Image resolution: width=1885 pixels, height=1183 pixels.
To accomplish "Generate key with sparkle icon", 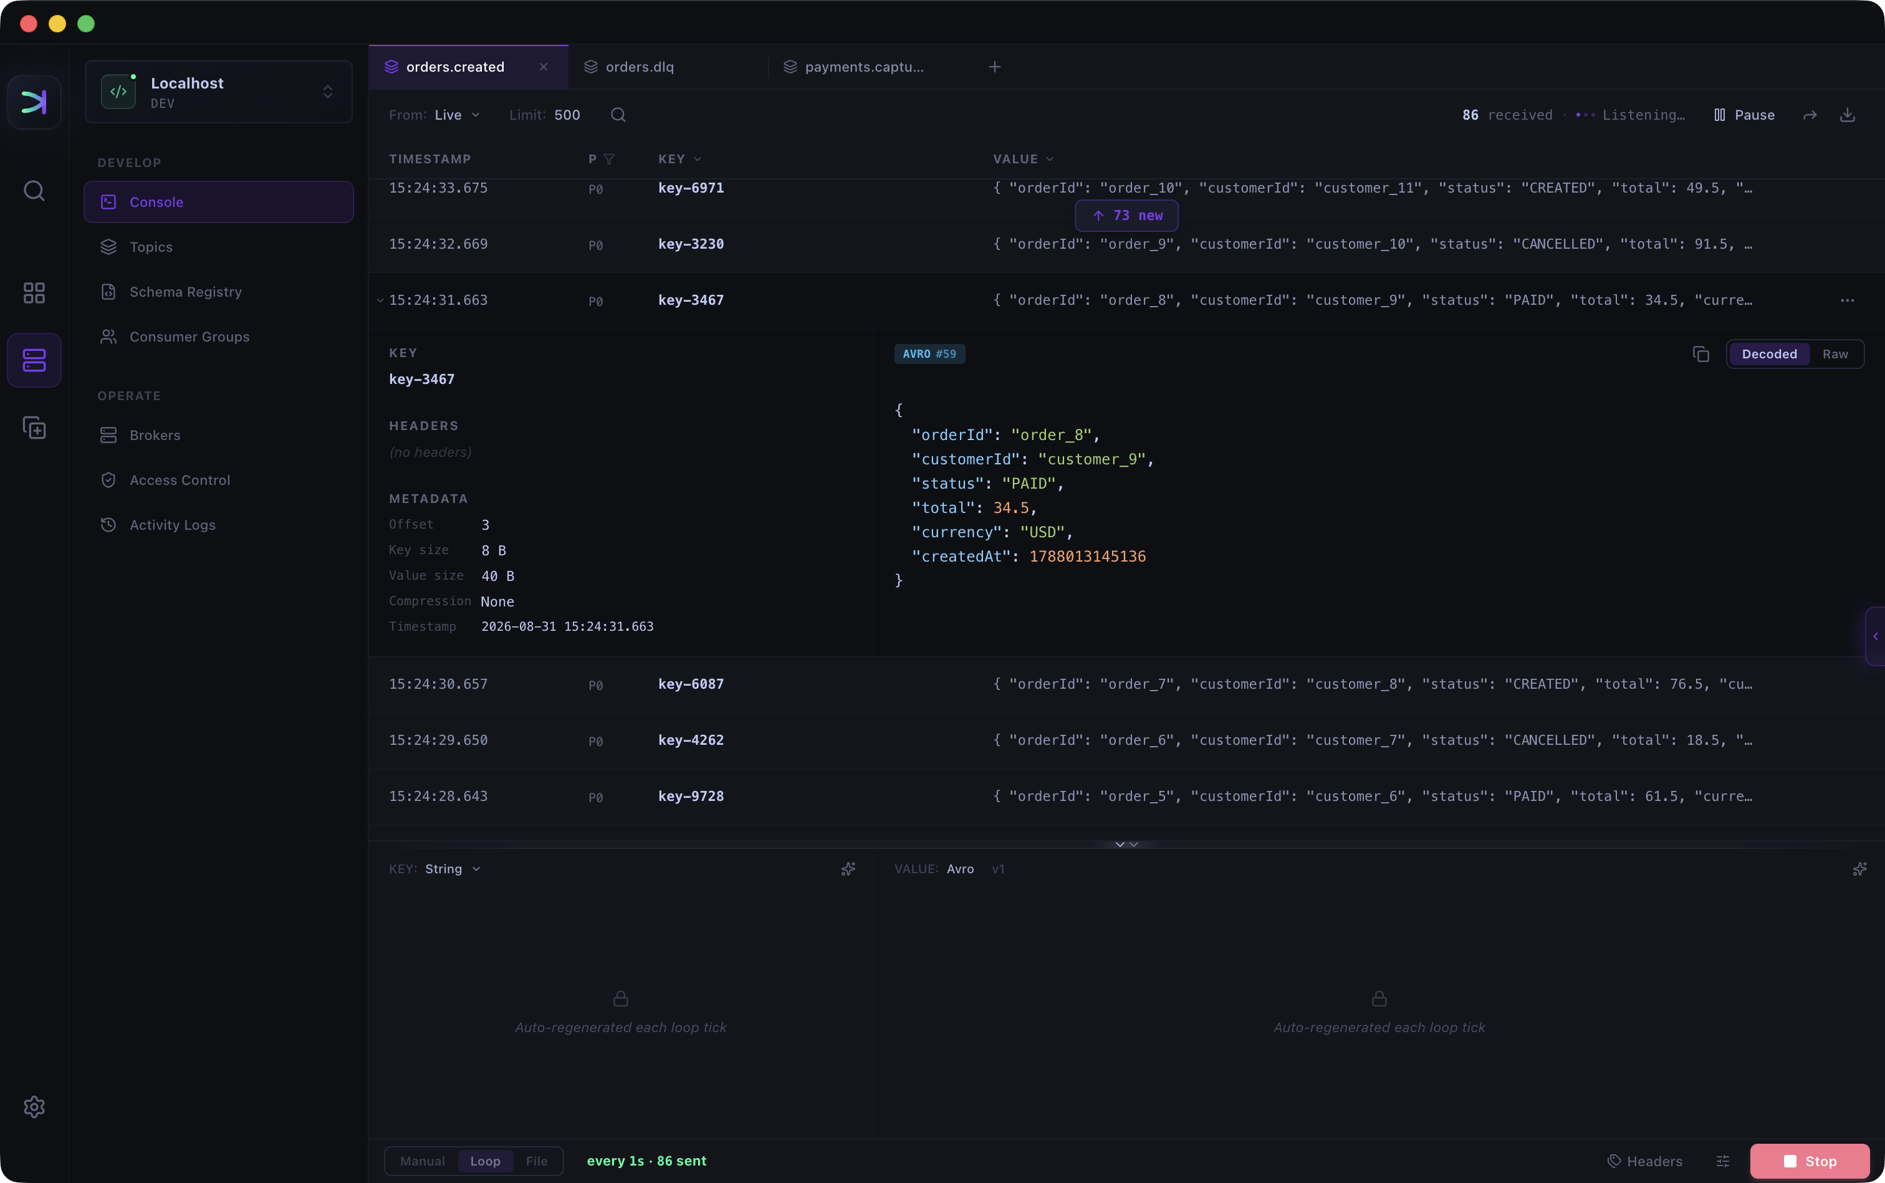I will (x=848, y=869).
